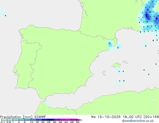Click the "15-10-2025" date text

pyautogui.click(x=109, y=117)
